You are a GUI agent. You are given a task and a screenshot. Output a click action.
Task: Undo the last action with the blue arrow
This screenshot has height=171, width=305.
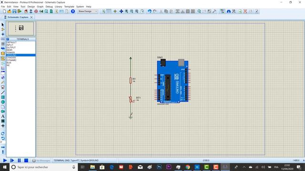pyautogui.click(x=149, y=11)
